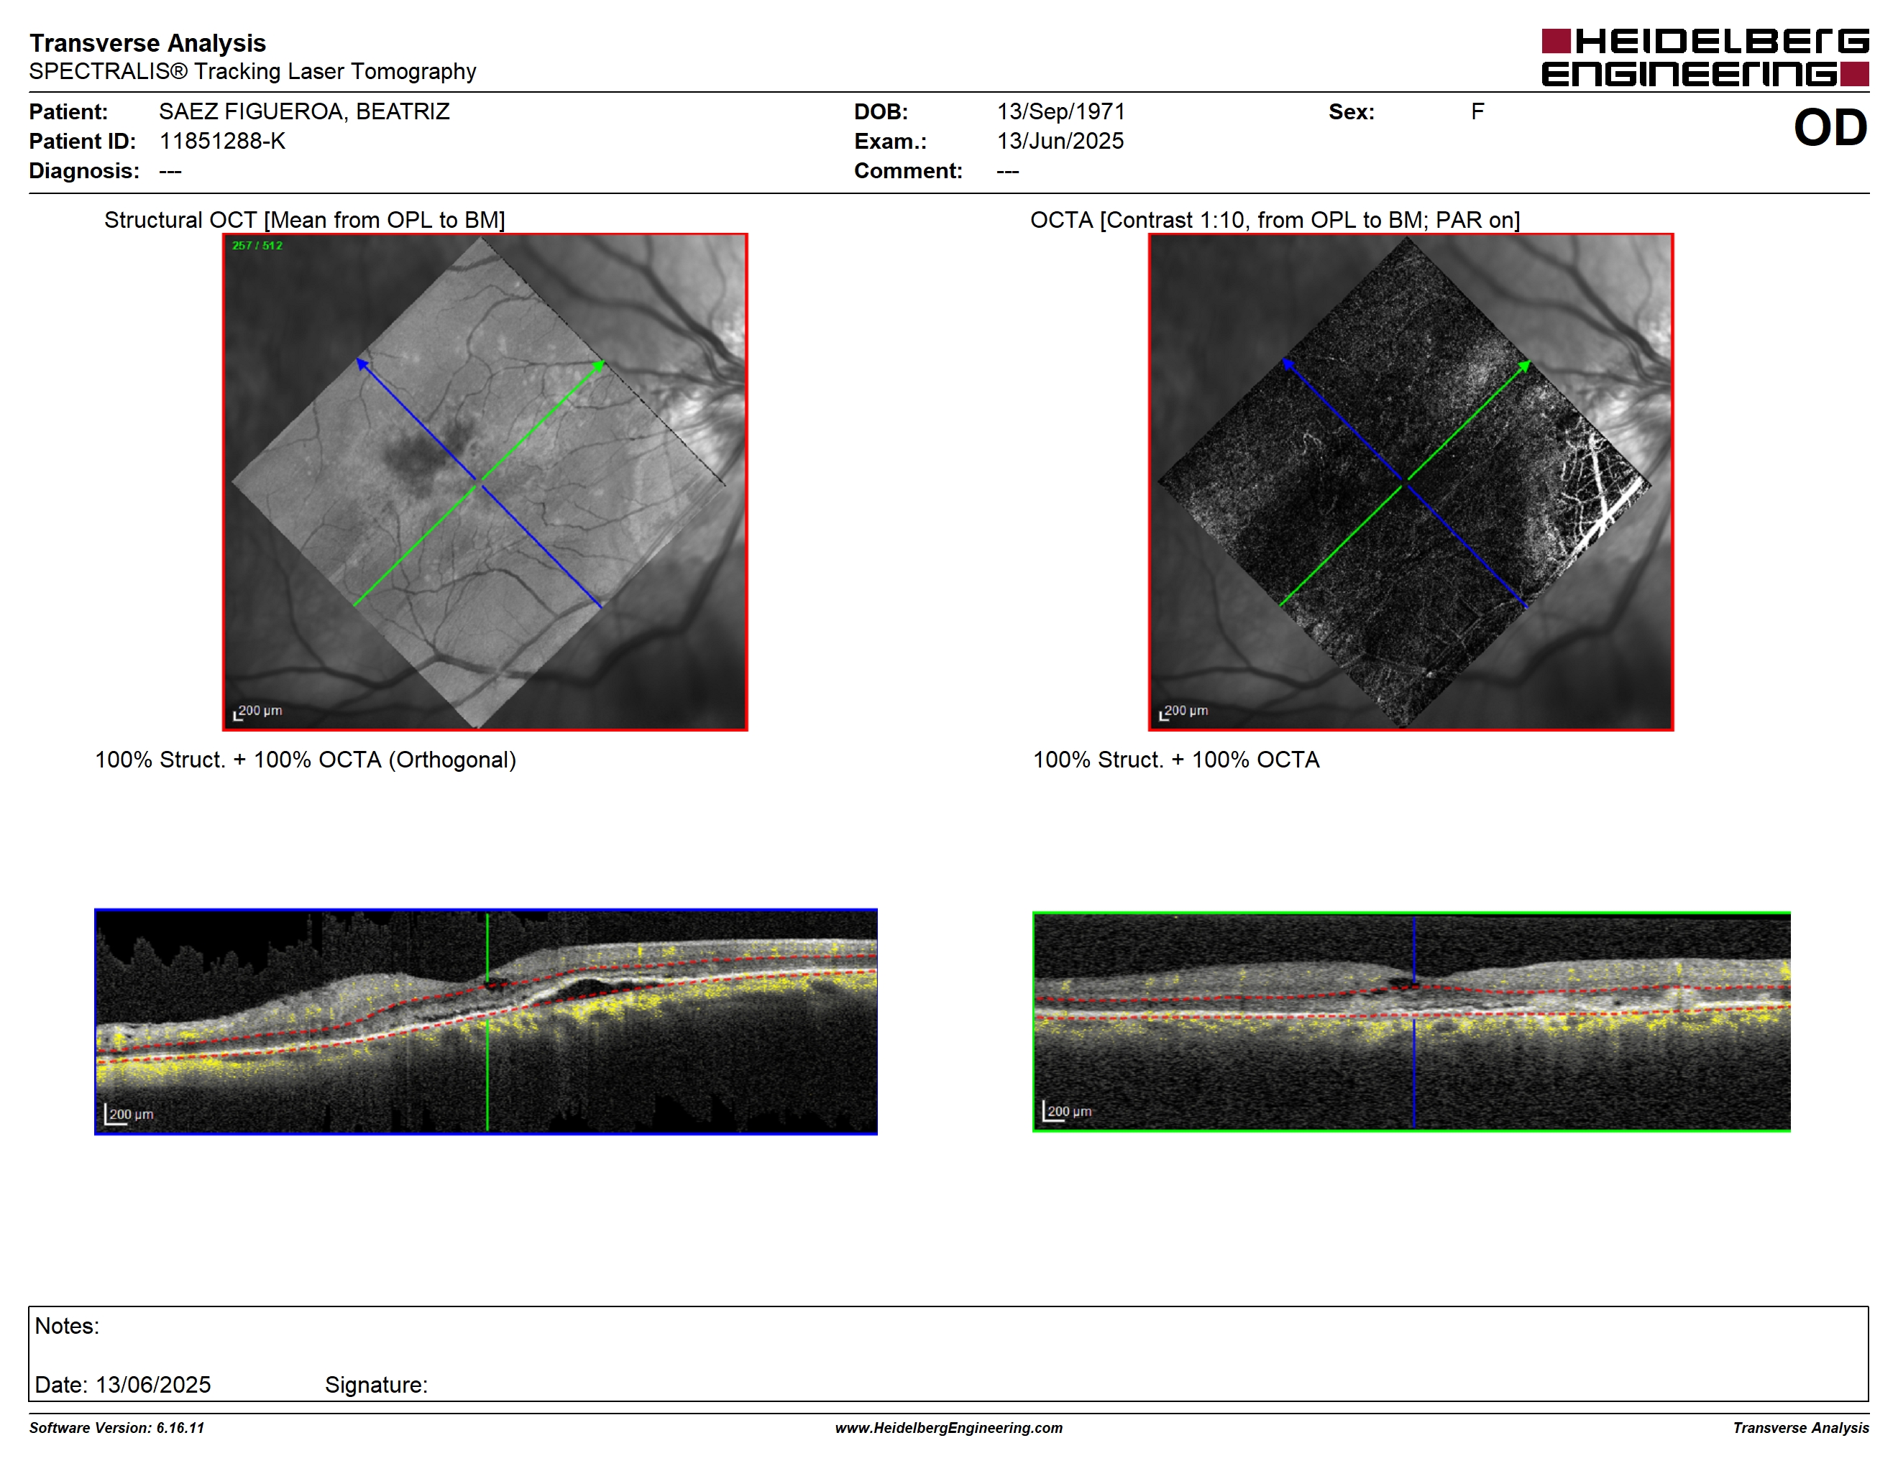Click patient ID 11851288-K

pos(222,141)
